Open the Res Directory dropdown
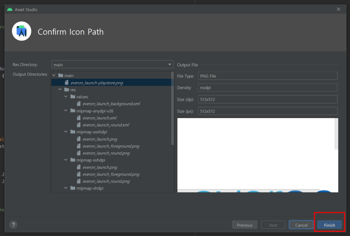The width and height of the screenshot is (350, 236). pos(113,64)
